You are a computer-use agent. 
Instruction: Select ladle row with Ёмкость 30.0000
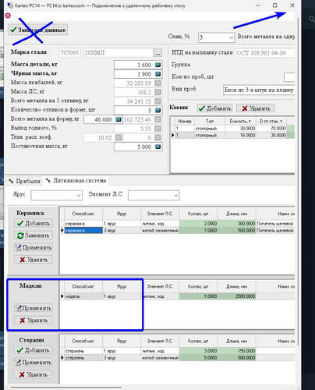click(x=232, y=129)
